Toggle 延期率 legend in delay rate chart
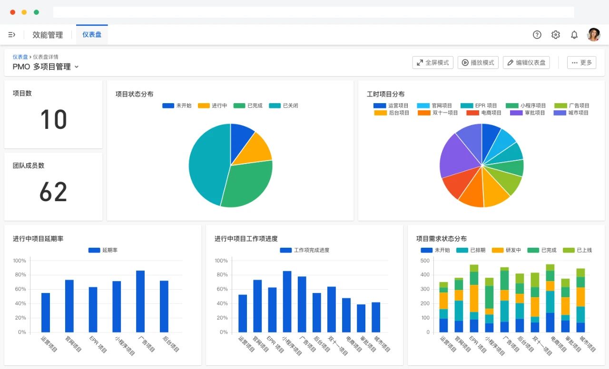609x369 pixels. tap(103, 250)
